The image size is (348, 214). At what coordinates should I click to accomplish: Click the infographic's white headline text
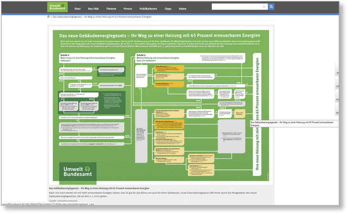(159, 35)
